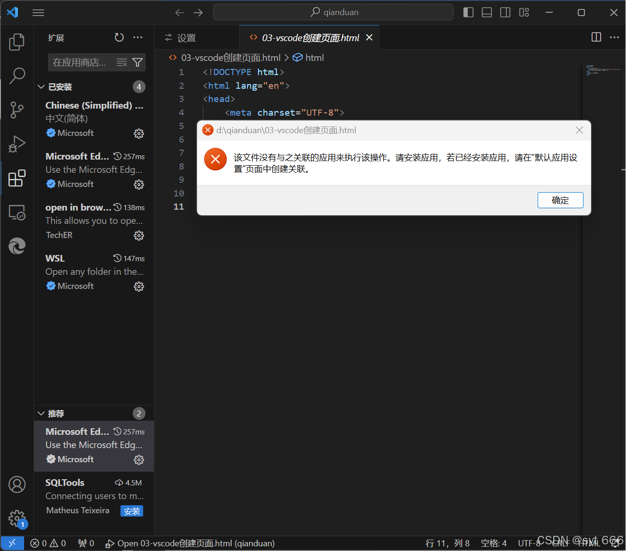
Task: Change indentation via 空格: 4
Action: [x=493, y=543]
